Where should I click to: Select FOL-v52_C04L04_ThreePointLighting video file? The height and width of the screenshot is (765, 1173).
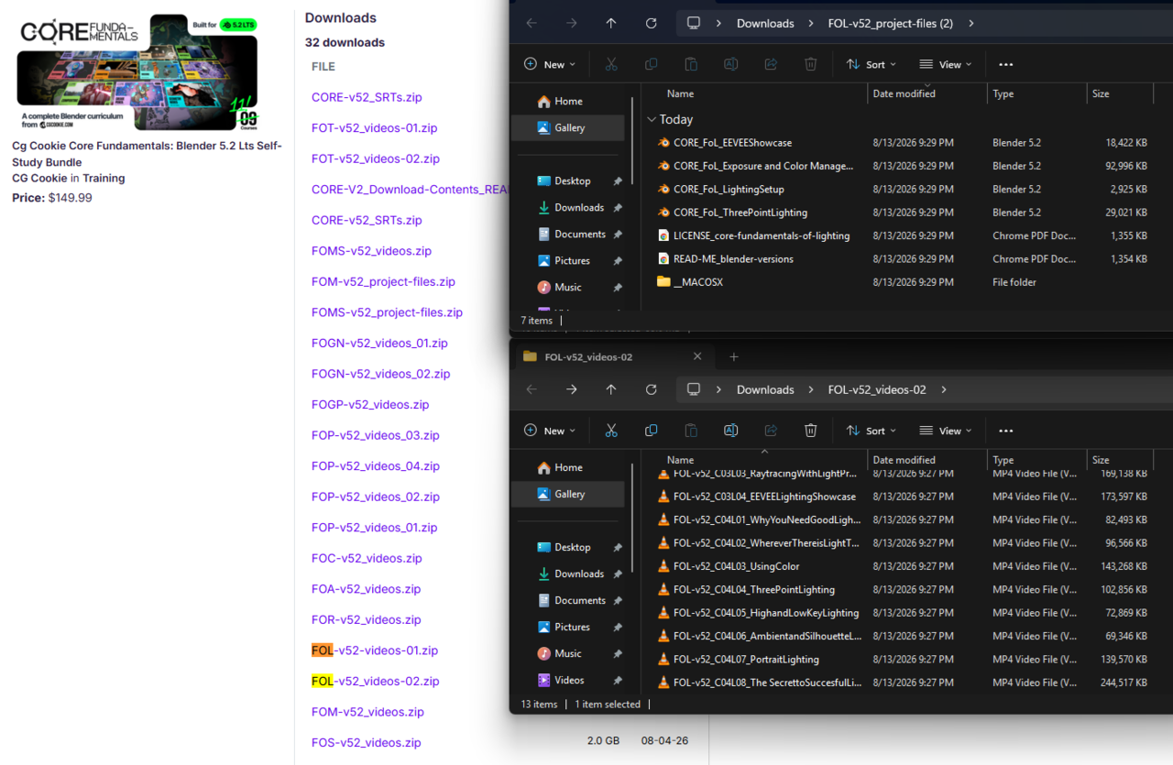click(x=754, y=589)
